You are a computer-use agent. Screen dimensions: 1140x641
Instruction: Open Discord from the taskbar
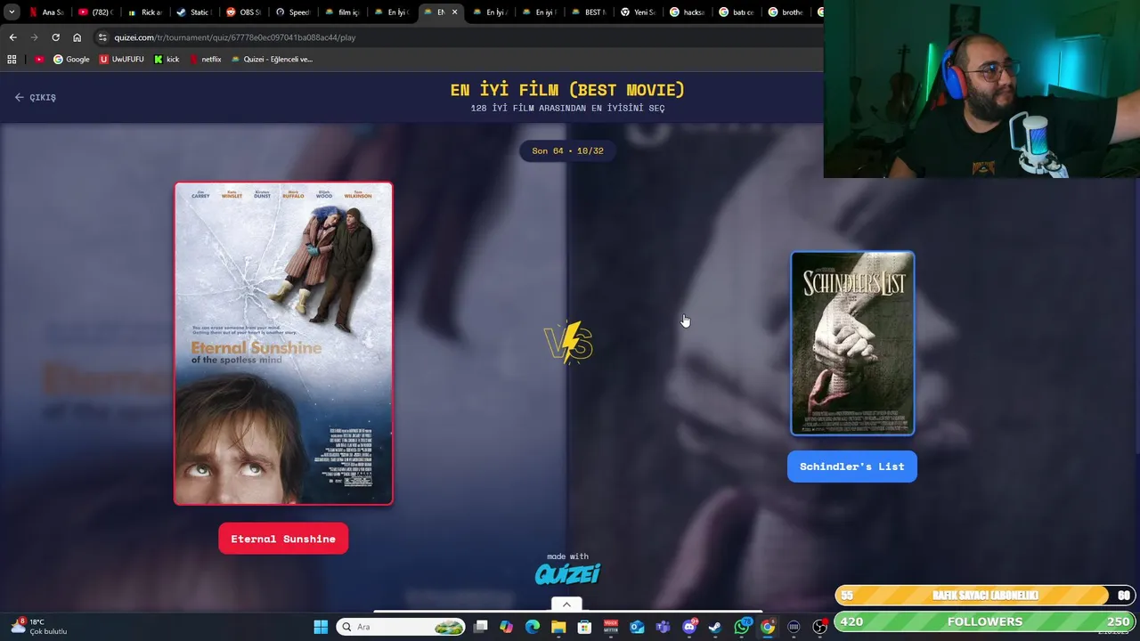[x=689, y=627]
